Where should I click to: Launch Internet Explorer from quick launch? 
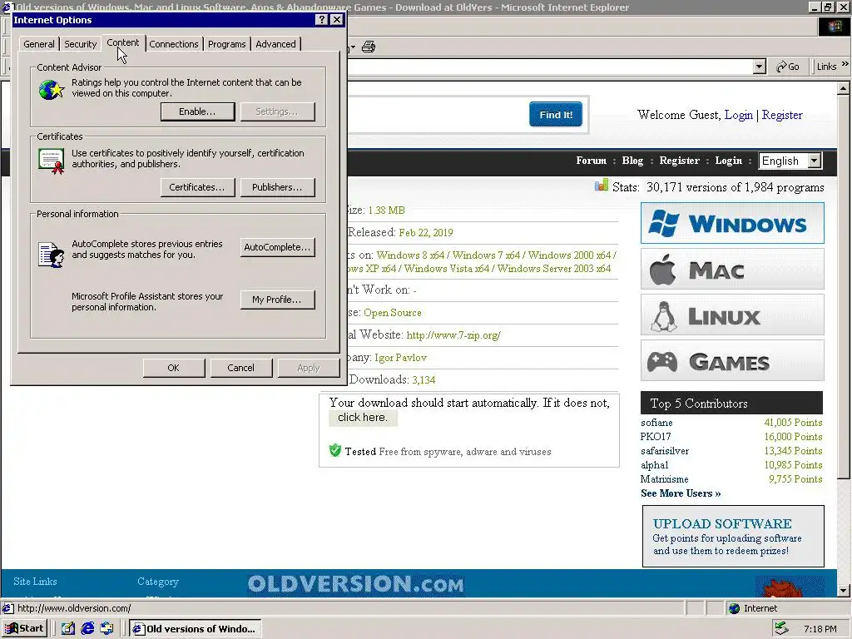(87, 628)
